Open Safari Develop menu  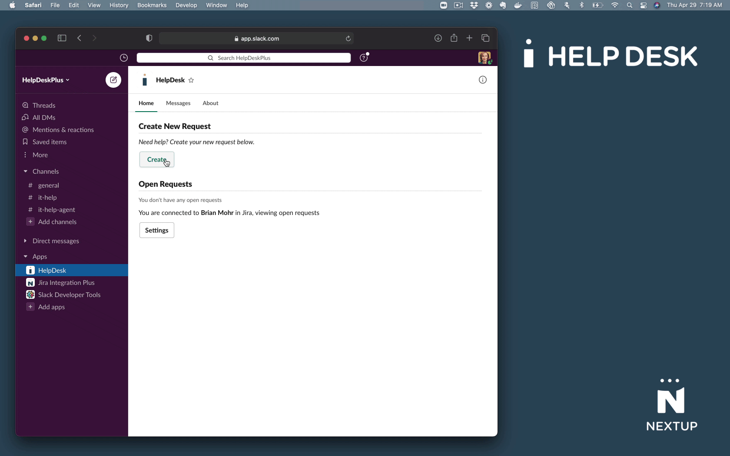point(186,5)
